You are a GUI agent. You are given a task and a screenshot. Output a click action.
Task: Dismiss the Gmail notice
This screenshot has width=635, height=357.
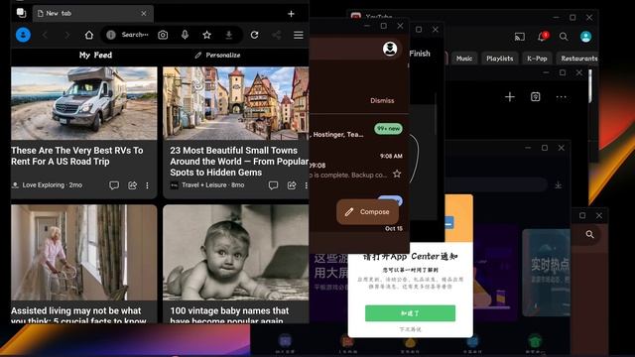[382, 100]
